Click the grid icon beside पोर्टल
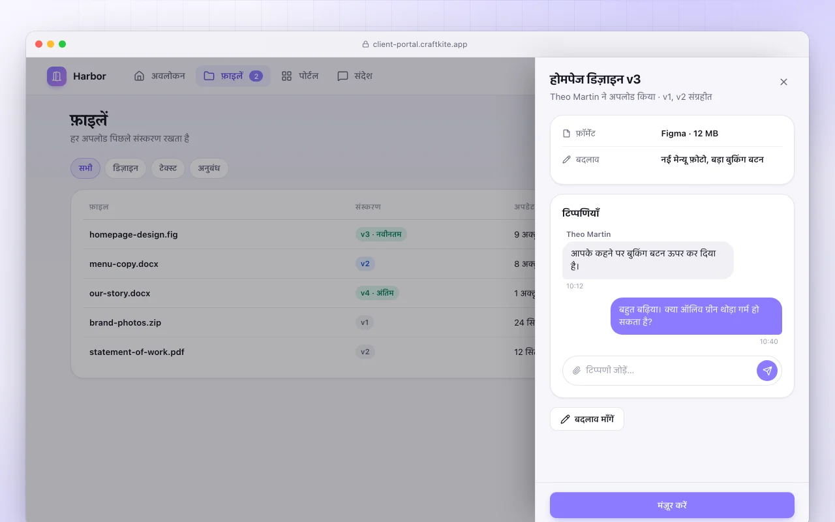 point(286,76)
